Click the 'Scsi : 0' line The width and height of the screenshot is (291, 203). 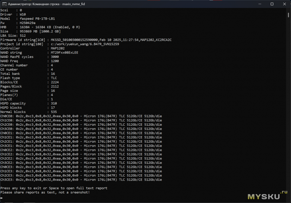pos(11,10)
